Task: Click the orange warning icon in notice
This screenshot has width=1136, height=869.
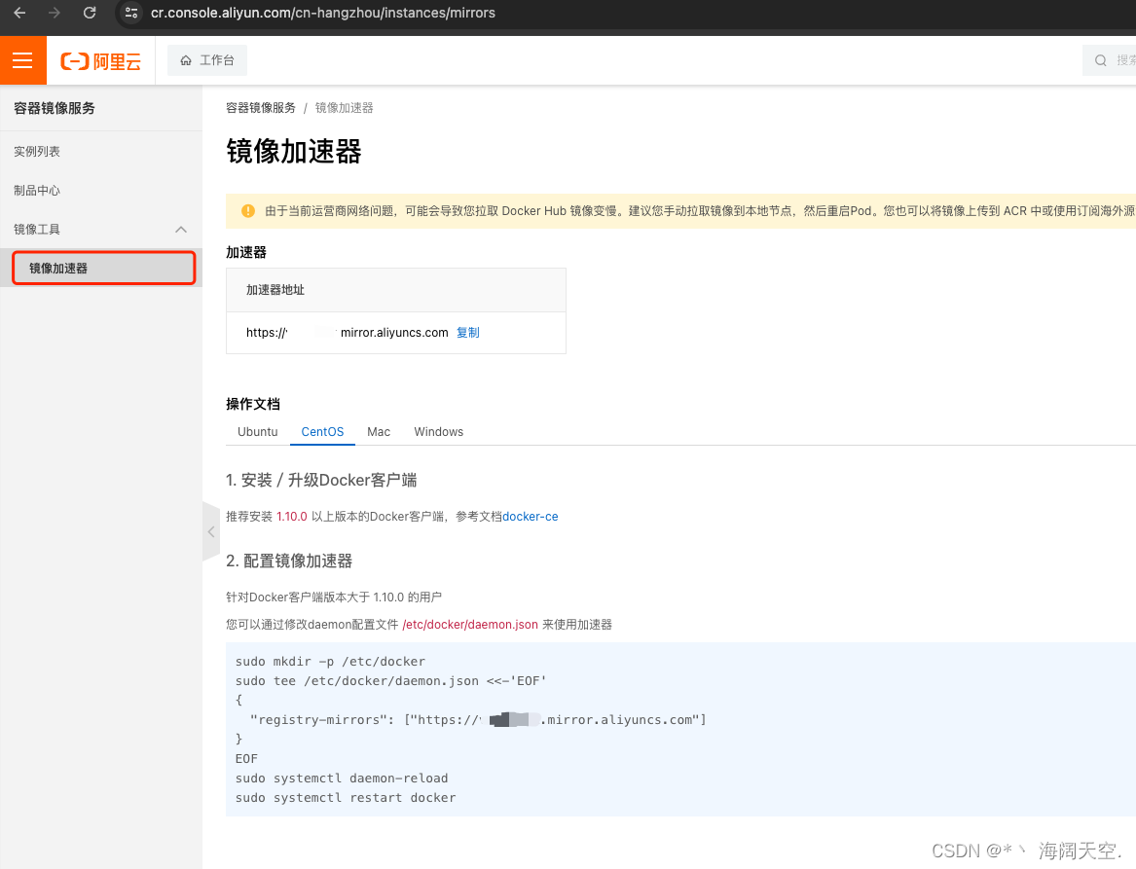Action: click(248, 211)
